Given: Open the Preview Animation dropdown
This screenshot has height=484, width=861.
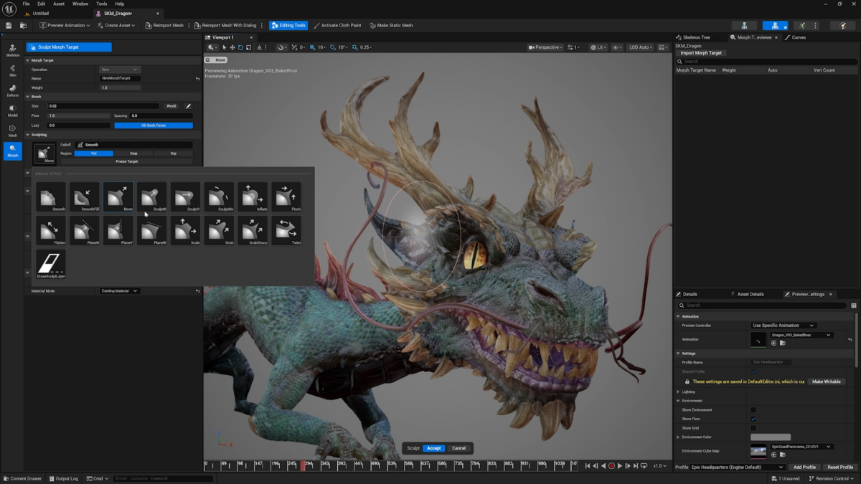Looking at the screenshot, I should 65,25.
